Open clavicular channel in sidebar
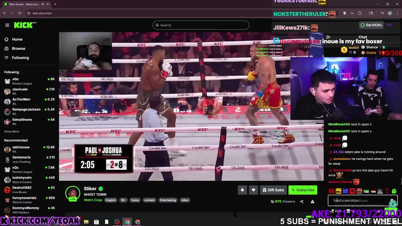The image size is (402, 226). coord(29,91)
